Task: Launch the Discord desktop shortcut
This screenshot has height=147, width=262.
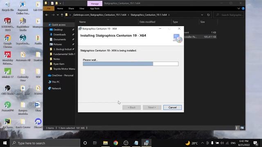Action: [x=38, y=123]
